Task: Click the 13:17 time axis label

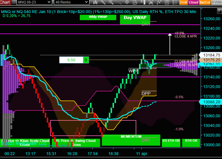Action: tap(30, 154)
